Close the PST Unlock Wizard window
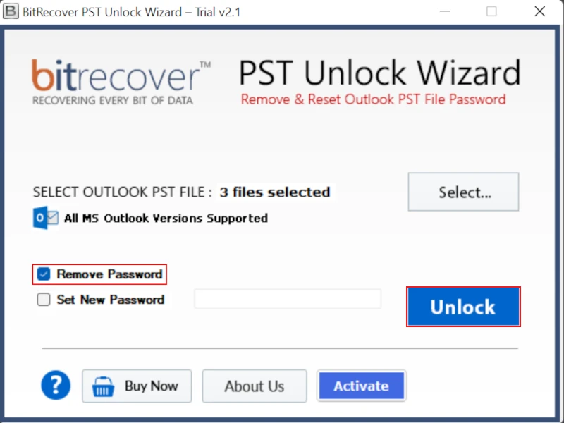This screenshot has height=423, width=564. 539,11
